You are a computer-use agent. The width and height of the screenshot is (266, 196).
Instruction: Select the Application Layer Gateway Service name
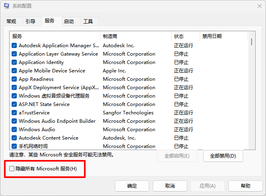(58, 54)
